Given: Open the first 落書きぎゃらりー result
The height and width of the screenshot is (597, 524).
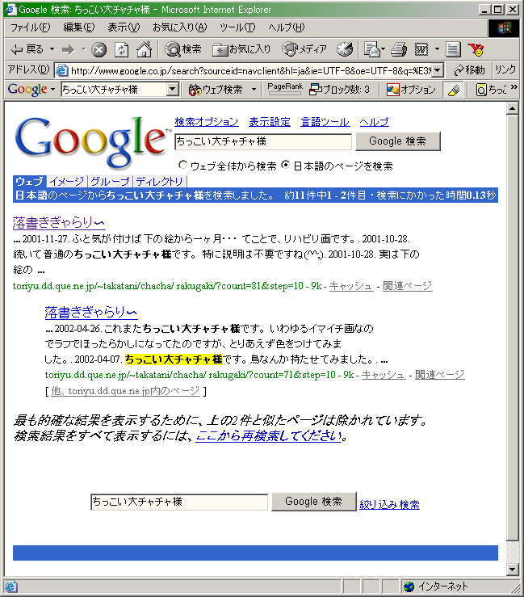Looking at the screenshot, I should tap(59, 223).
